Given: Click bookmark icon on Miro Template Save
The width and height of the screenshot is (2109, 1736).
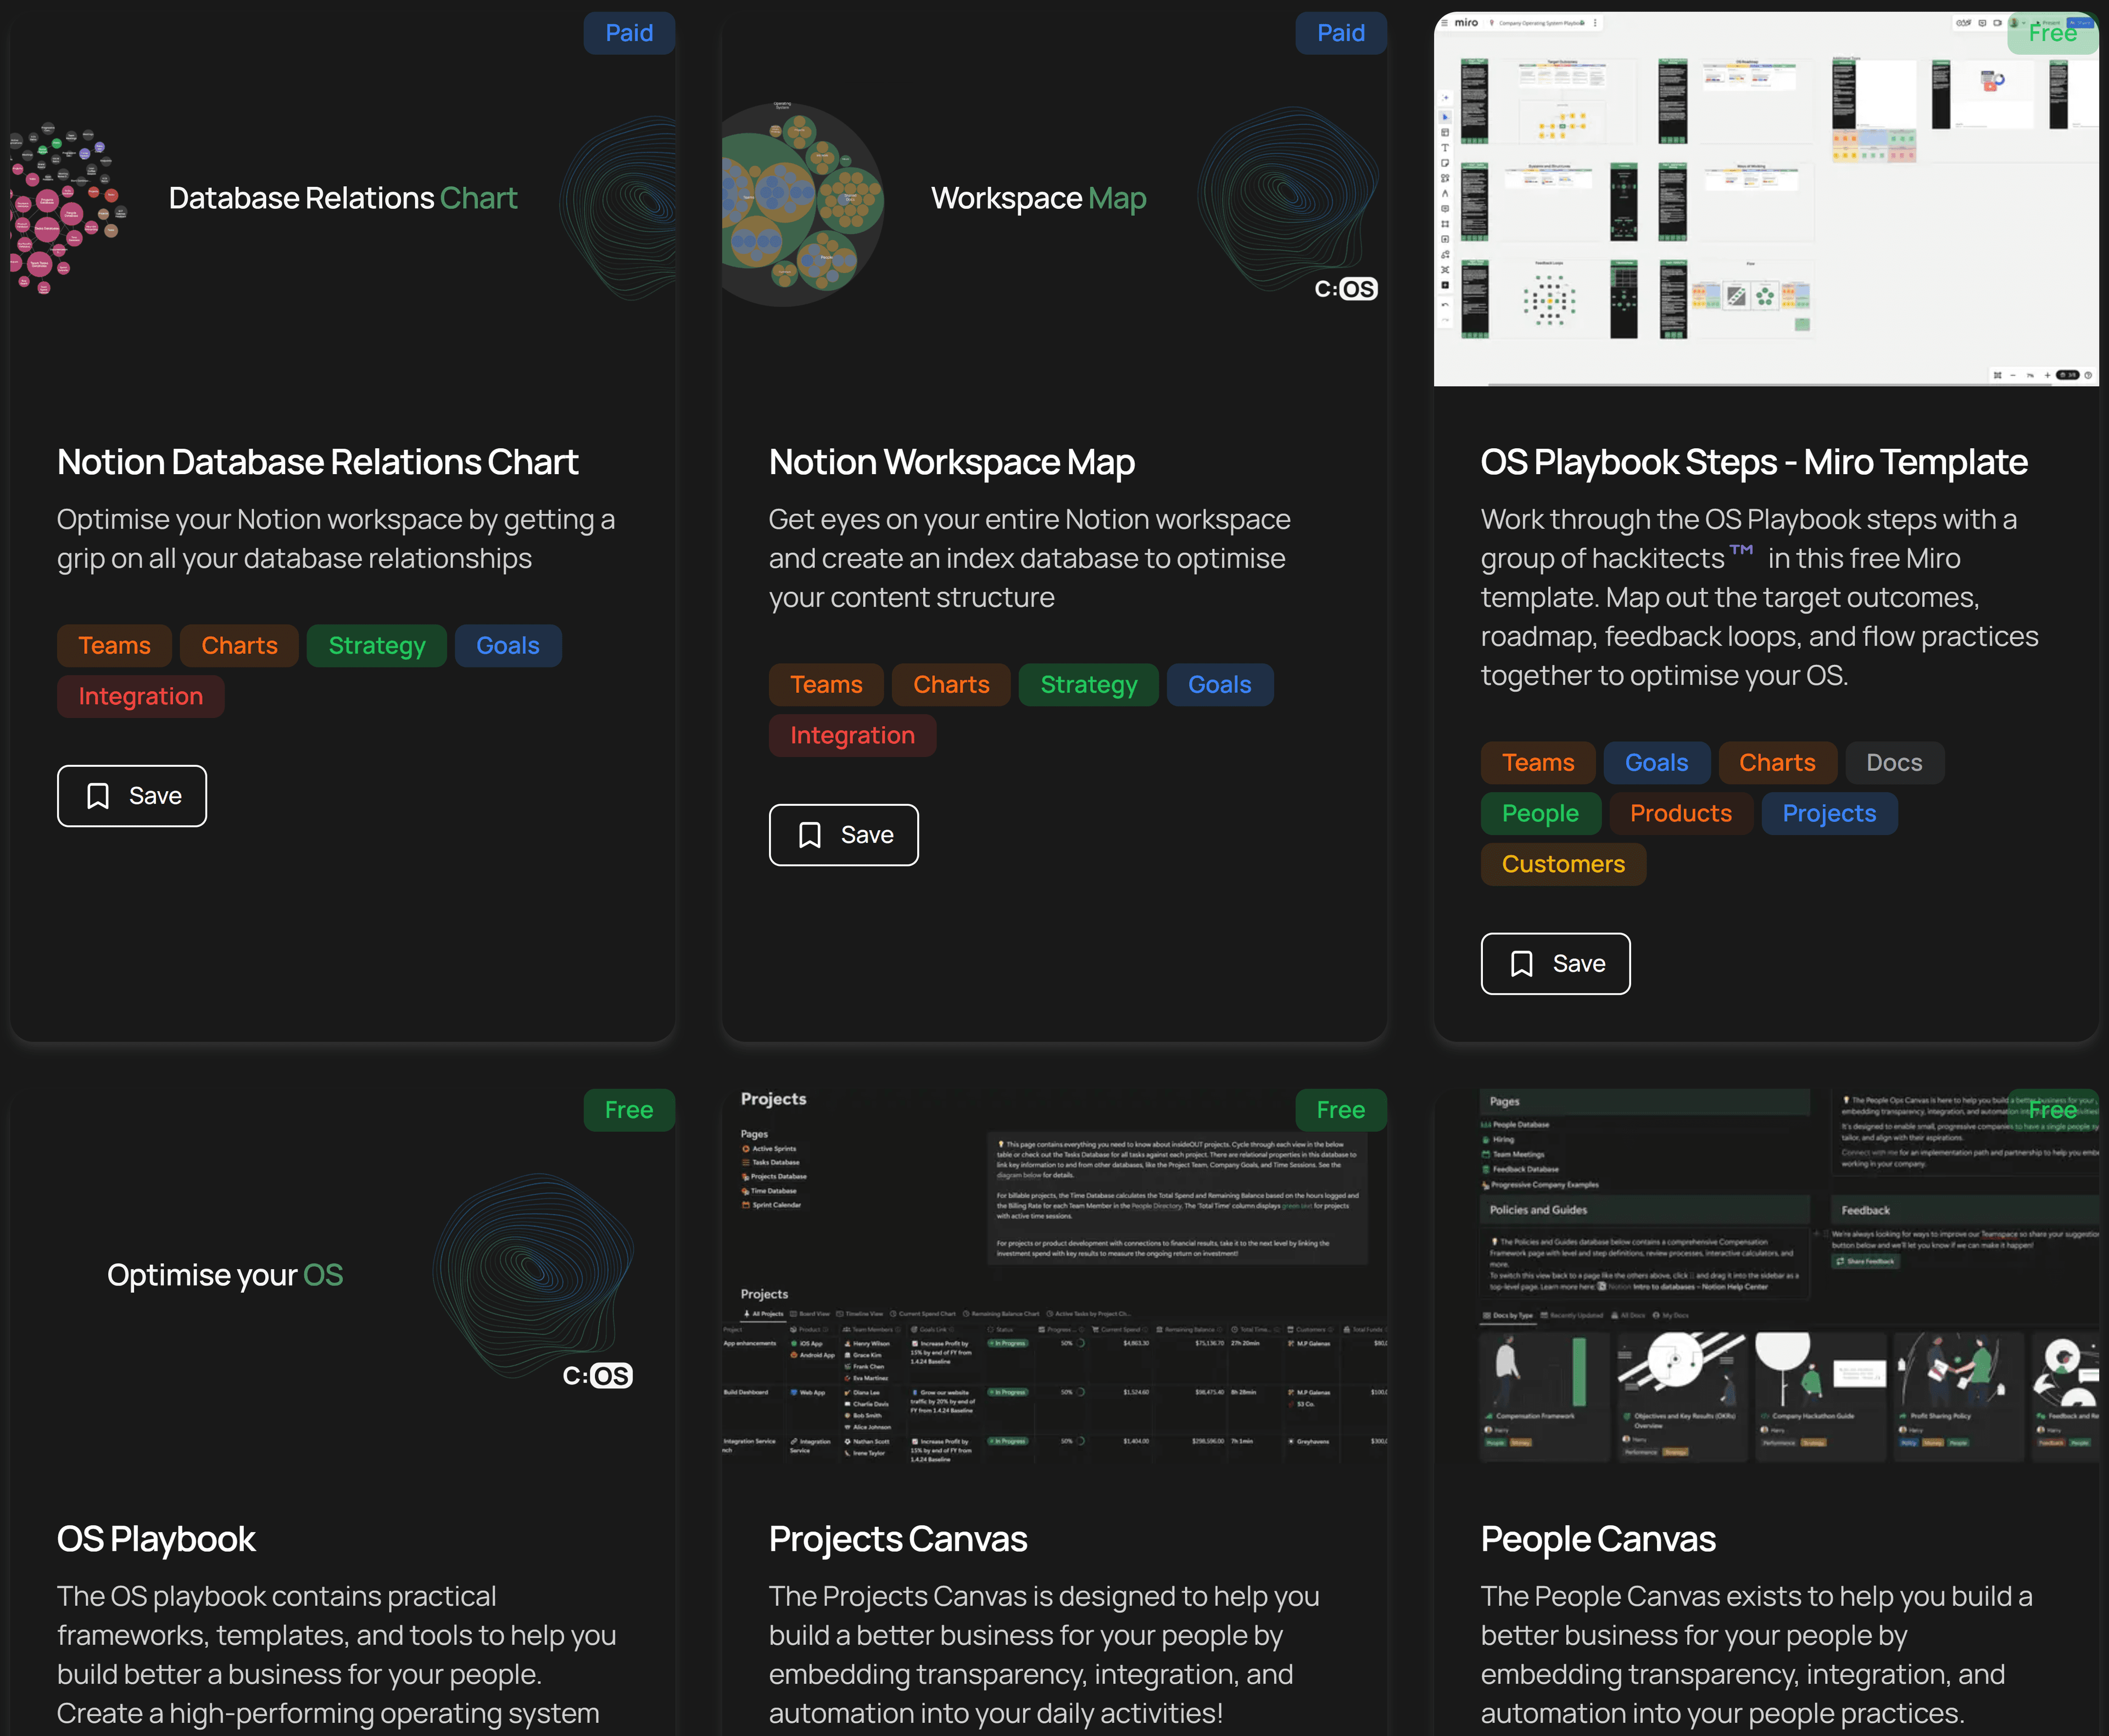Looking at the screenshot, I should click(x=1521, y=964).
